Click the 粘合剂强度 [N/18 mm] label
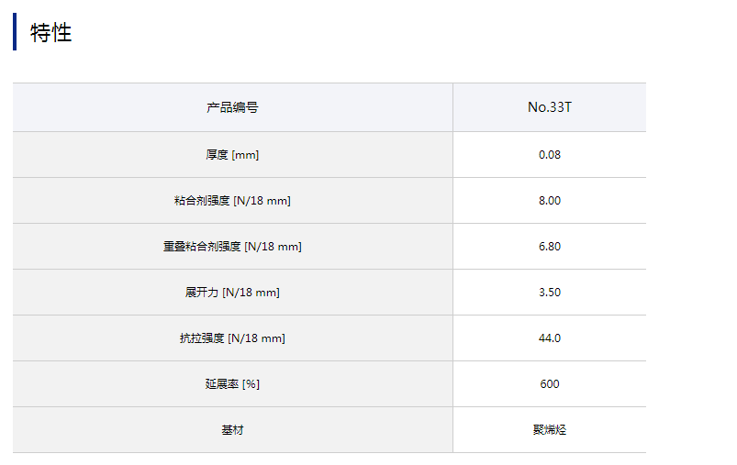 coord(232,201)
